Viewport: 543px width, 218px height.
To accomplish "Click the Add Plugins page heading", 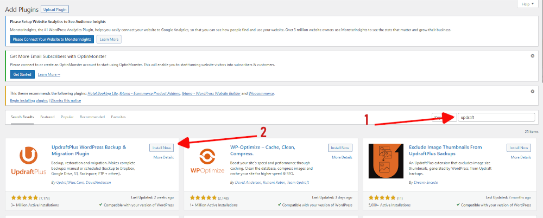I will [x=21, y=9].
